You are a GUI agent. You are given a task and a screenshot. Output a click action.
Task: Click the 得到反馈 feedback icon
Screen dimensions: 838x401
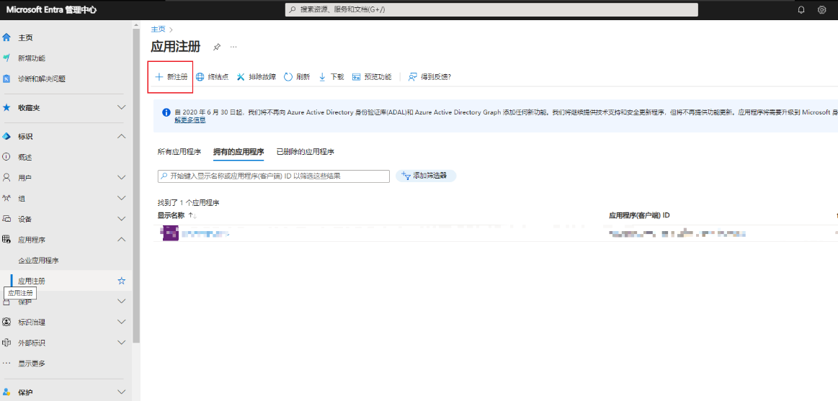coord(412,77)
